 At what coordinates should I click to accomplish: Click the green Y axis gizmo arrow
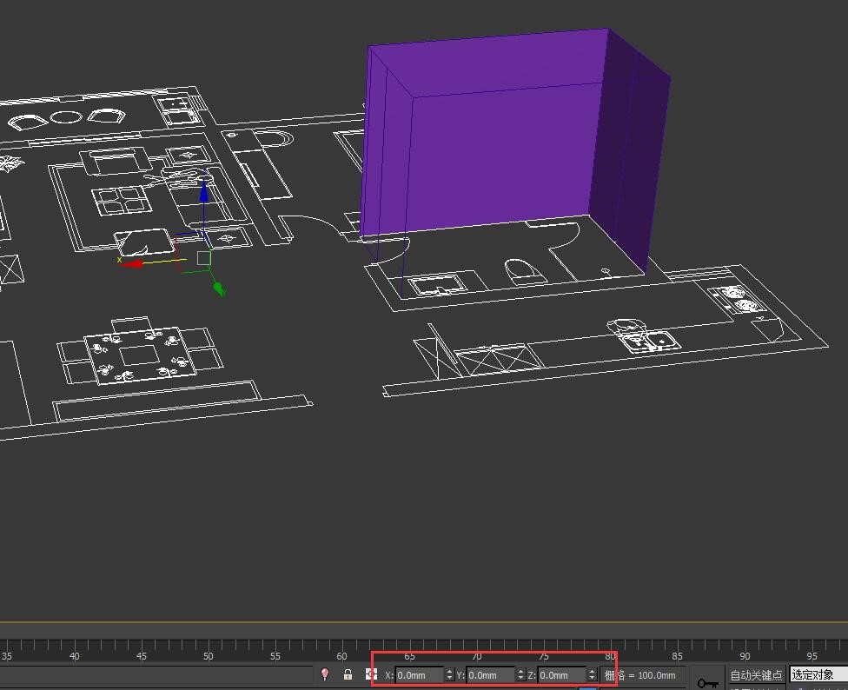pyautogui.click(x=218, y=289)
